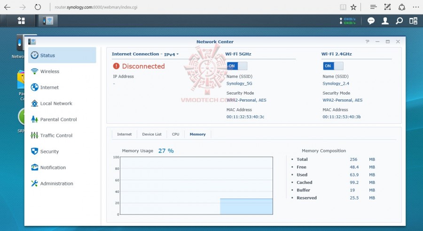Open the user account options icon
423x231 pixels.
[x=385, y=21]
